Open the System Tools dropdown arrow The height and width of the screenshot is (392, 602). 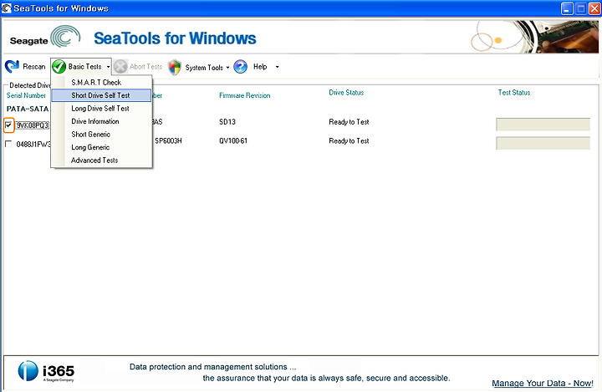tap(227, 67)
